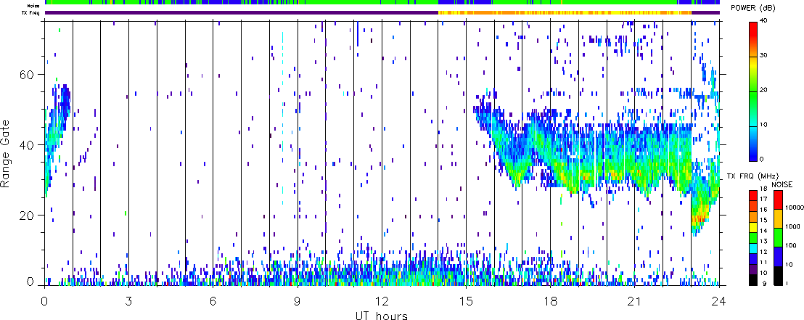Click the TX Freq strip above the plot

[382, 12]
